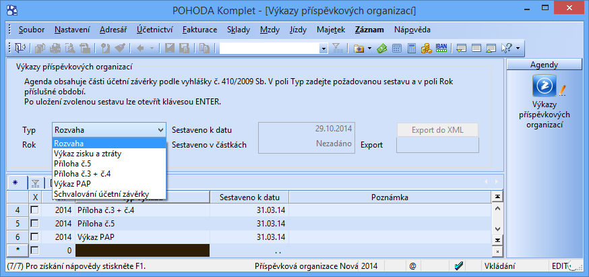Viewport: 589px width, 277px height.
Task: Click the checkmark icon in status bar
Action: (x=458, y=266)
